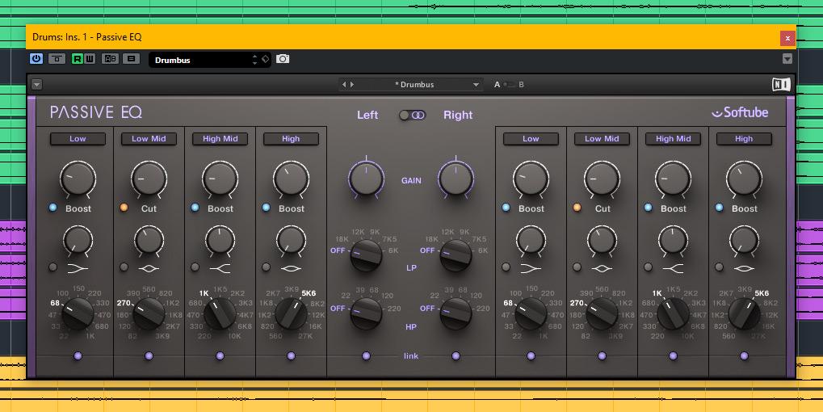Step presets with arrows beside Drumbus field

tap(254, 59)
